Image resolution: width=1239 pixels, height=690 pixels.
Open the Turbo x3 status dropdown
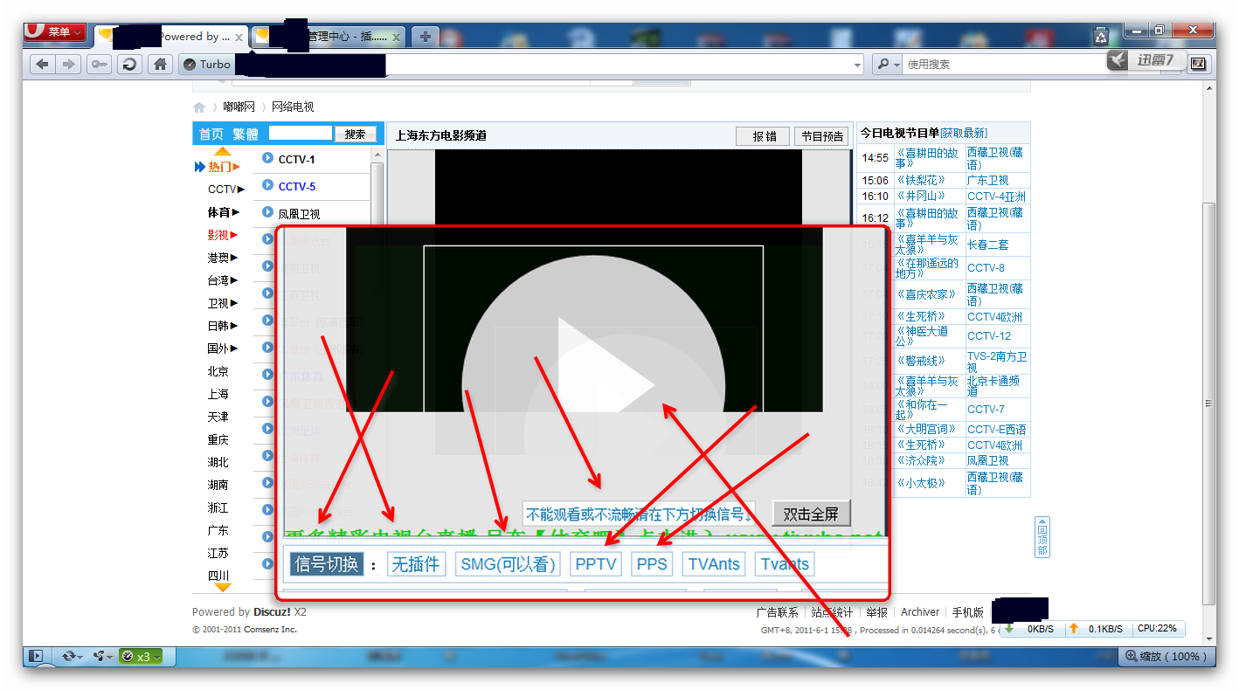[141, 657]
